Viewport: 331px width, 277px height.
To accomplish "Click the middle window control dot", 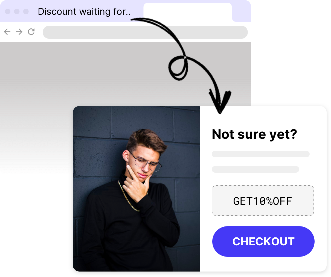I will [17, 11].
